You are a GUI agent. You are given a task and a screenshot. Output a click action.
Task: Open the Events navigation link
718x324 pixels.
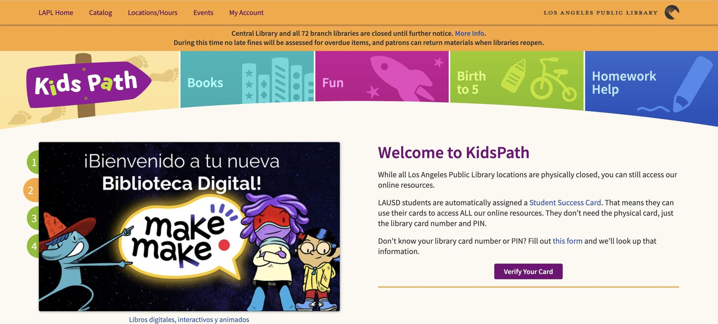[203, 13]
